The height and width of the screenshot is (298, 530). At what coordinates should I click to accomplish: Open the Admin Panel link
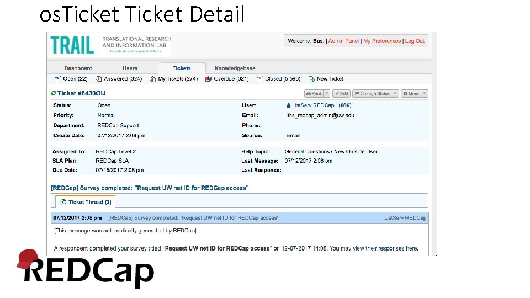tap(343, 41)
